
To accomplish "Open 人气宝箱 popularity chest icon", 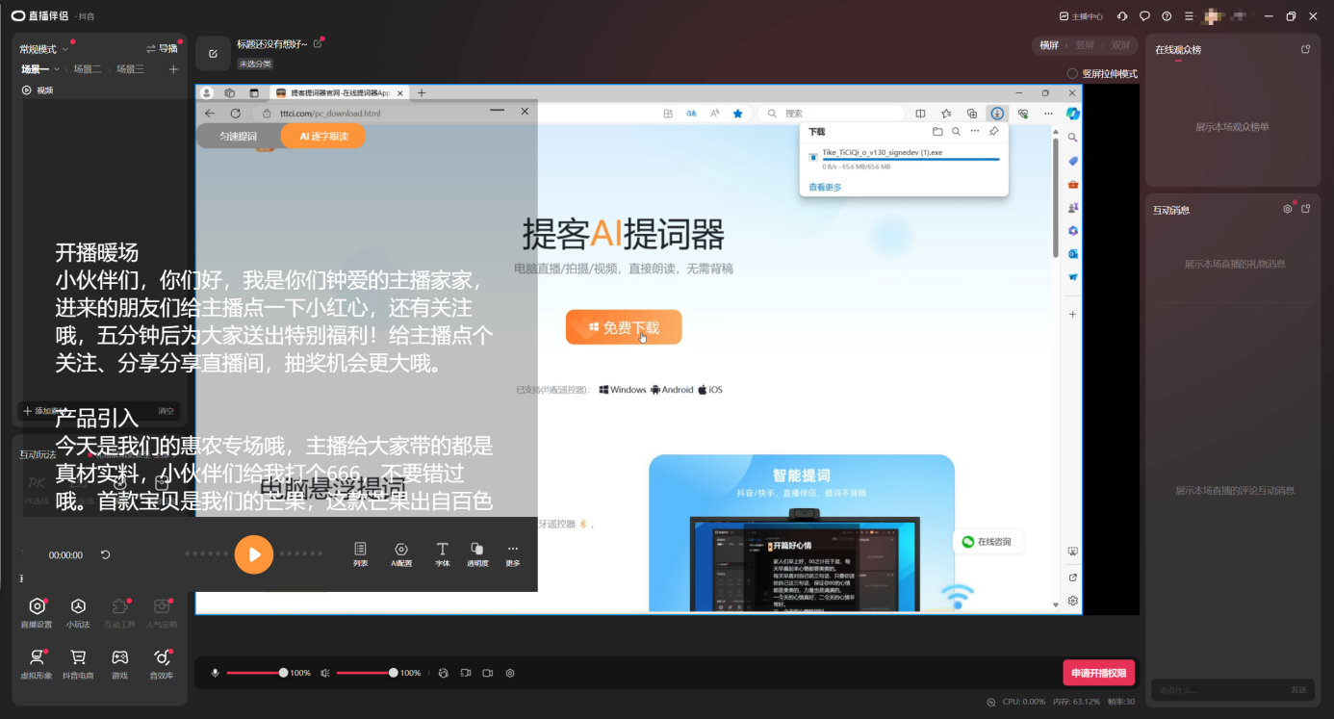I will click(162, 606).
